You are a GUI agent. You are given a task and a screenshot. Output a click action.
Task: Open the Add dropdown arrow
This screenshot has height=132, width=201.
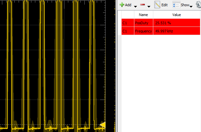[x=135, y=6]
